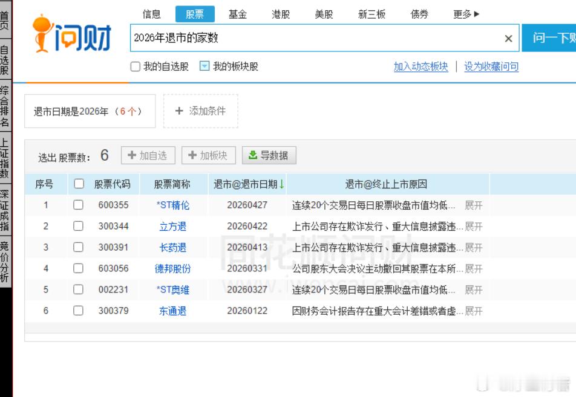Check the box for stock 600355
The width and height of the screenshot is (576, 397).
pos(78,205)
